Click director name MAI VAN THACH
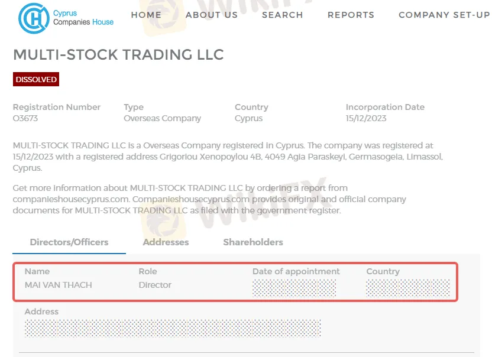 pos(59,285)
